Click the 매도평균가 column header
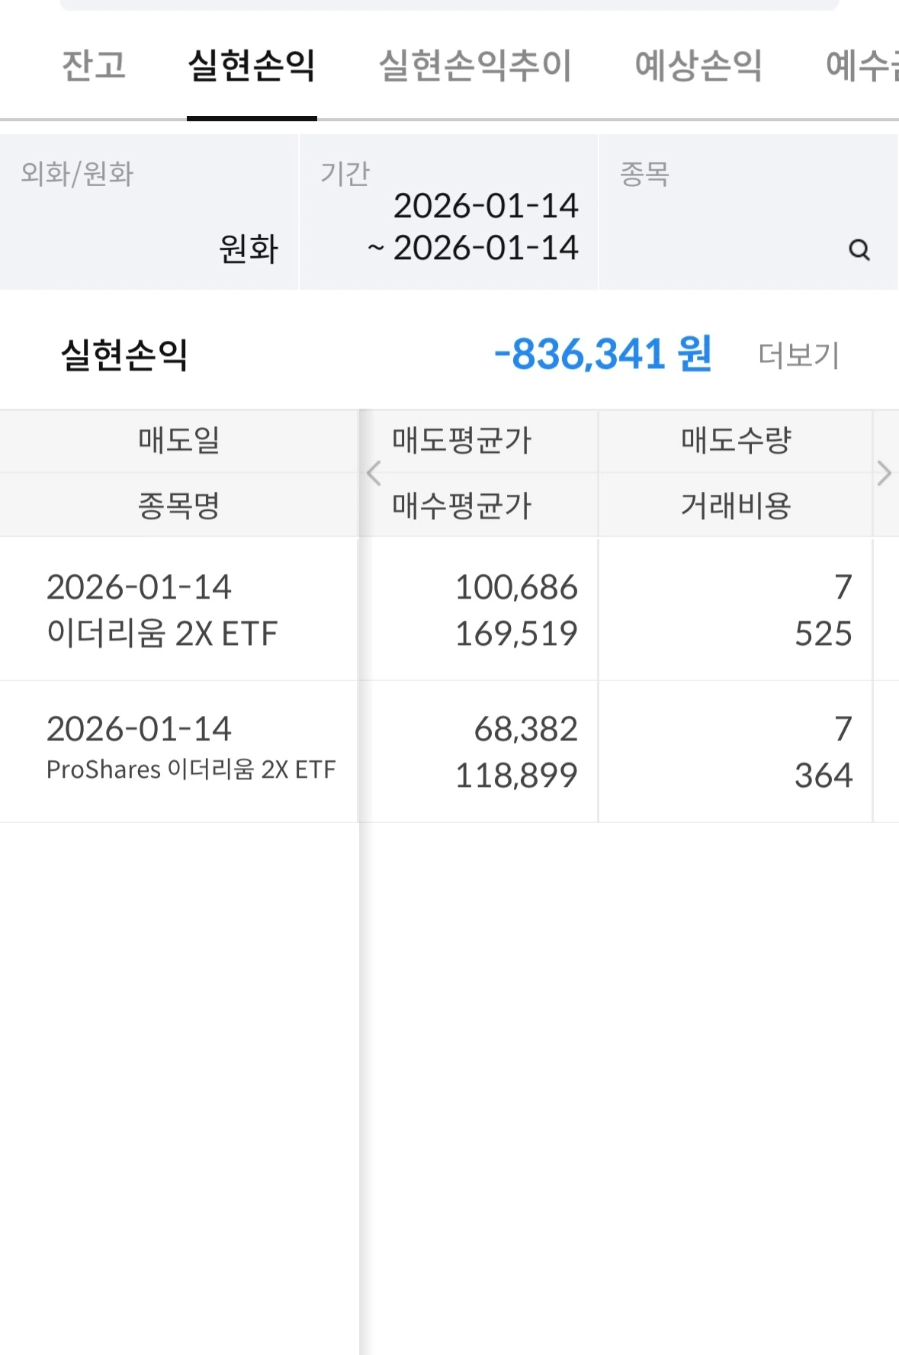Image resolution: width=899 pixels, height=1355 pixels. point(461,440)
